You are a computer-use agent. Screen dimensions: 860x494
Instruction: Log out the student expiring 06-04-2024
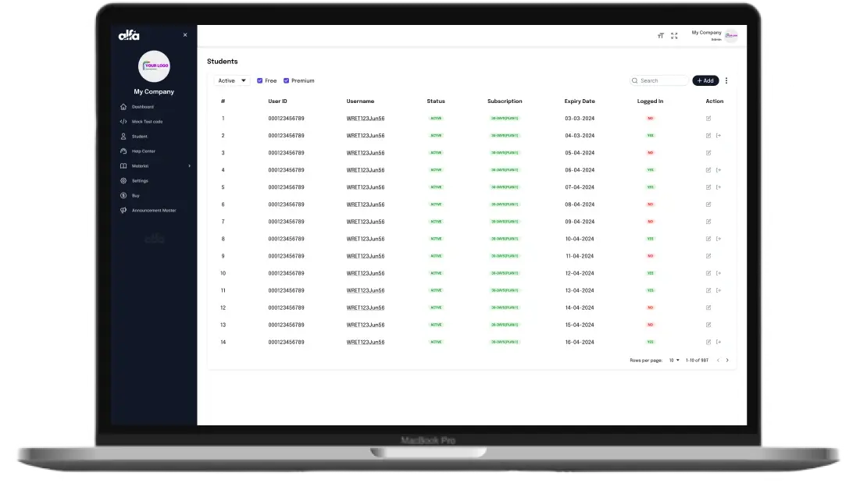719,170
